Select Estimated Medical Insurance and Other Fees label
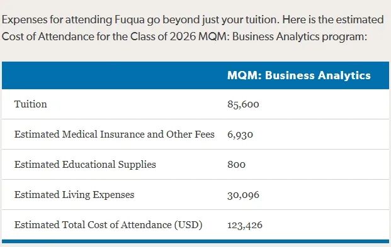The height and width of the screenshot is (247, 391). coord(114,134)
